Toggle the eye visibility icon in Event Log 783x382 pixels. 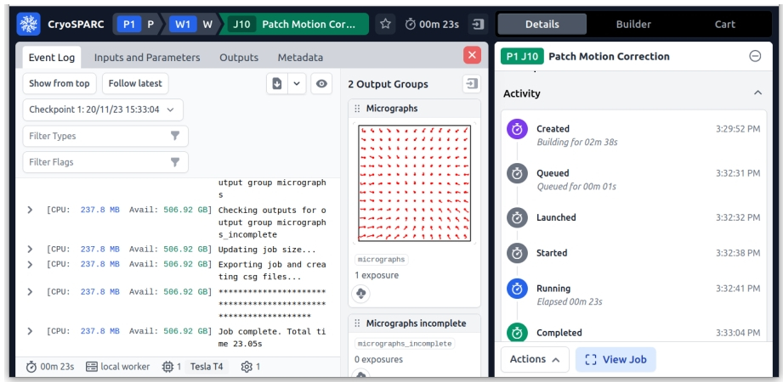(x=321, y=83)
